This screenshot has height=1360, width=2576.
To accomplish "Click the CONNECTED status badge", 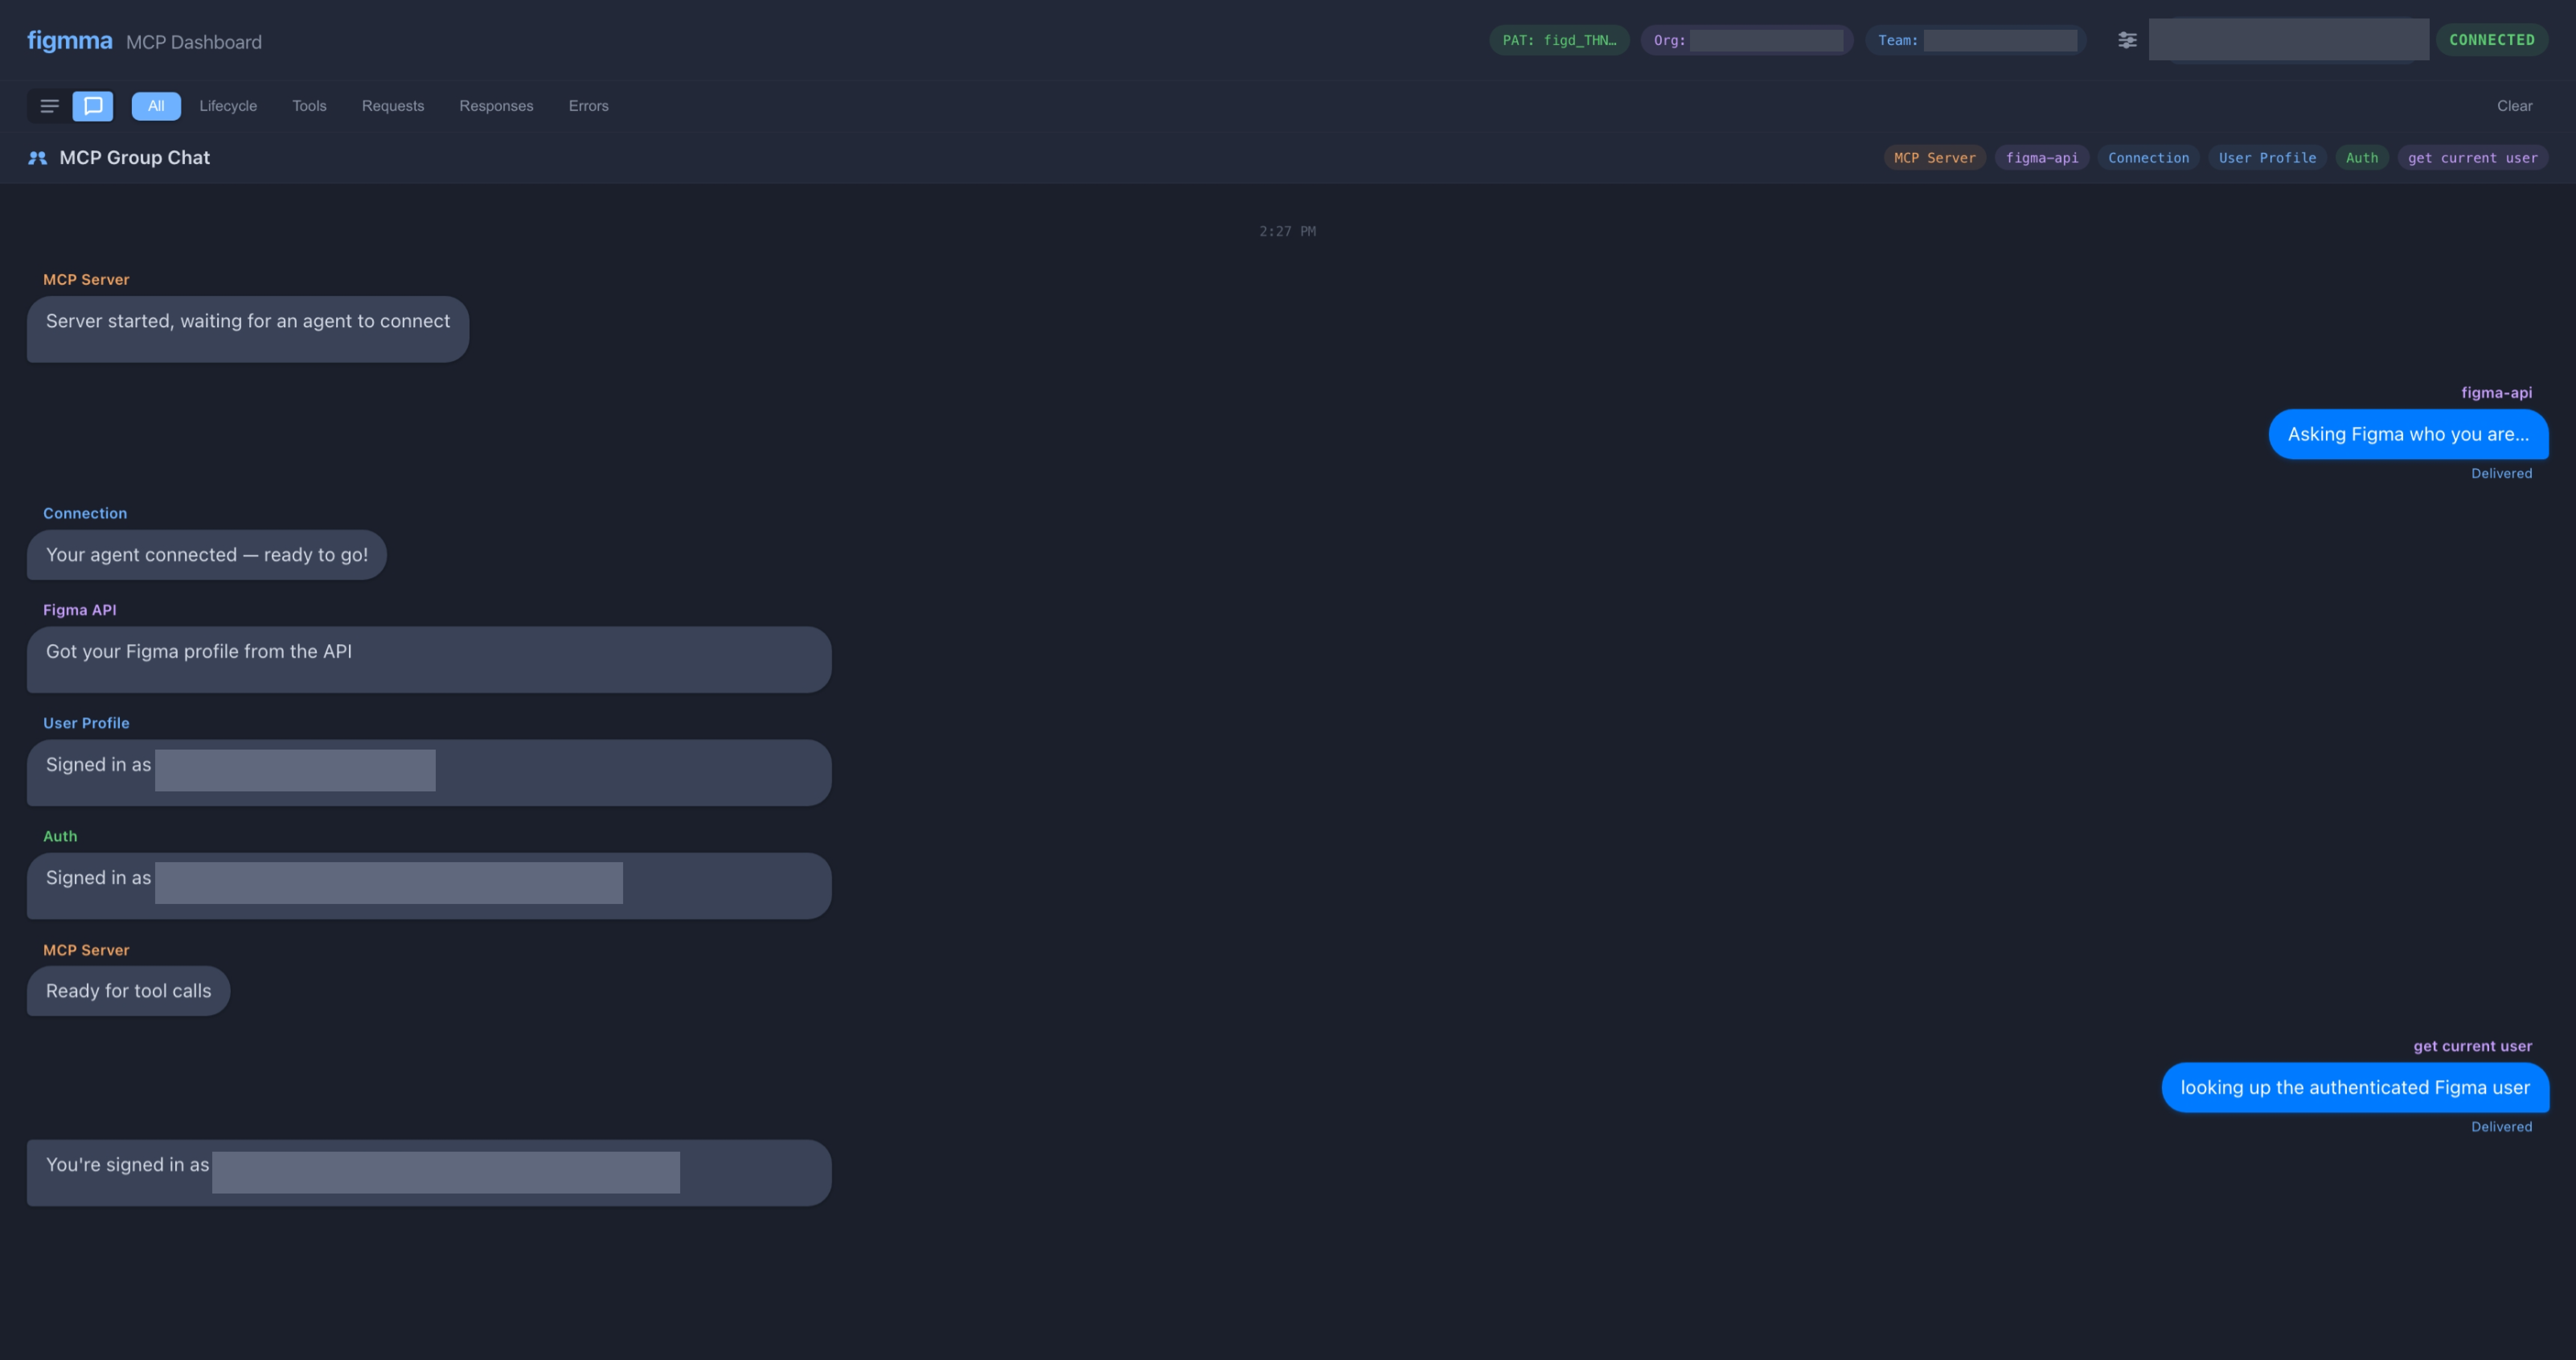I will [2491, 40].
